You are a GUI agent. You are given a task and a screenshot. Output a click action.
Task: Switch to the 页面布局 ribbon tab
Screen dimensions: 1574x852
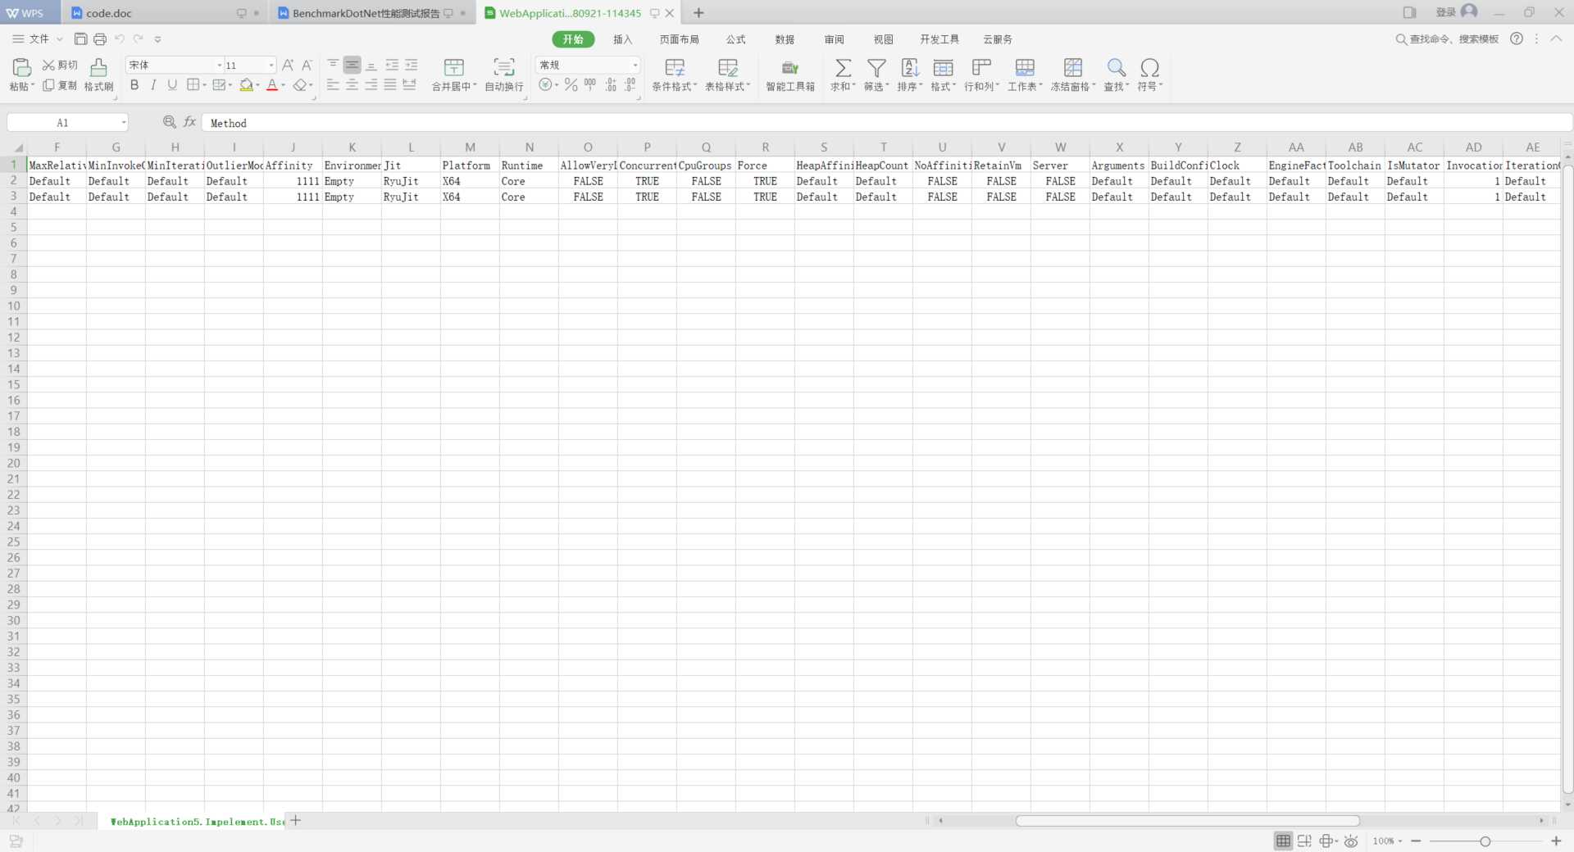pyautogui.click(x=680, y=39)
